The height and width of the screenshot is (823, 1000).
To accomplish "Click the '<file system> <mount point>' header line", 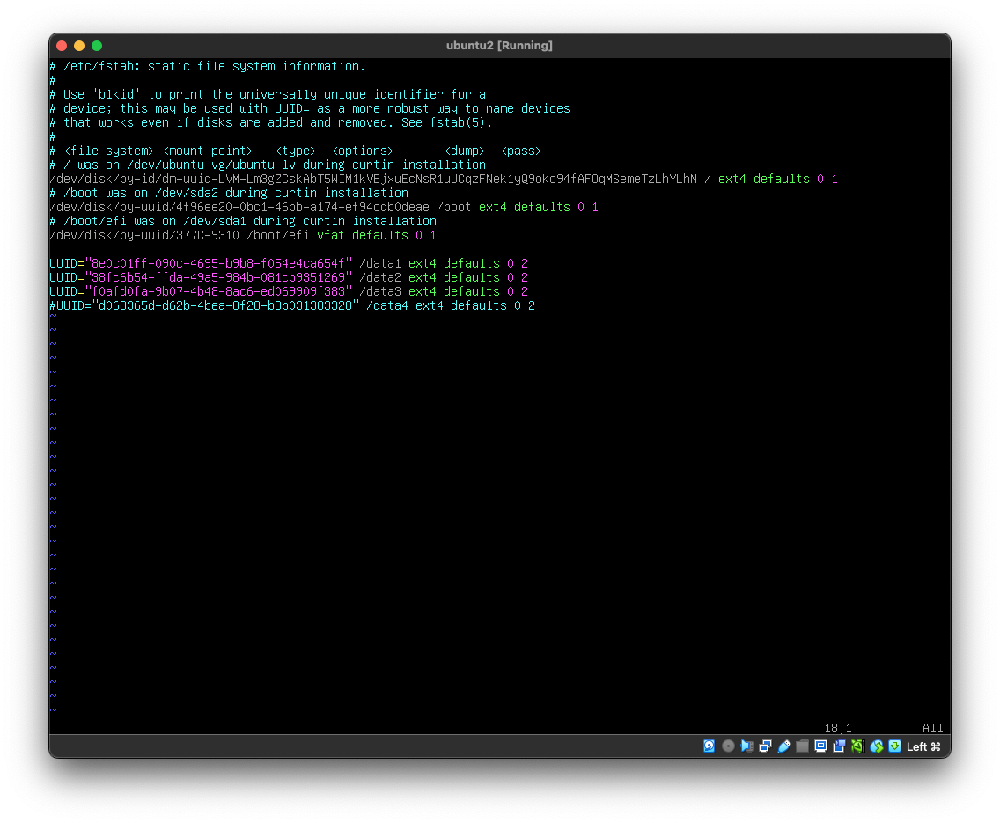I will point(295,151).
